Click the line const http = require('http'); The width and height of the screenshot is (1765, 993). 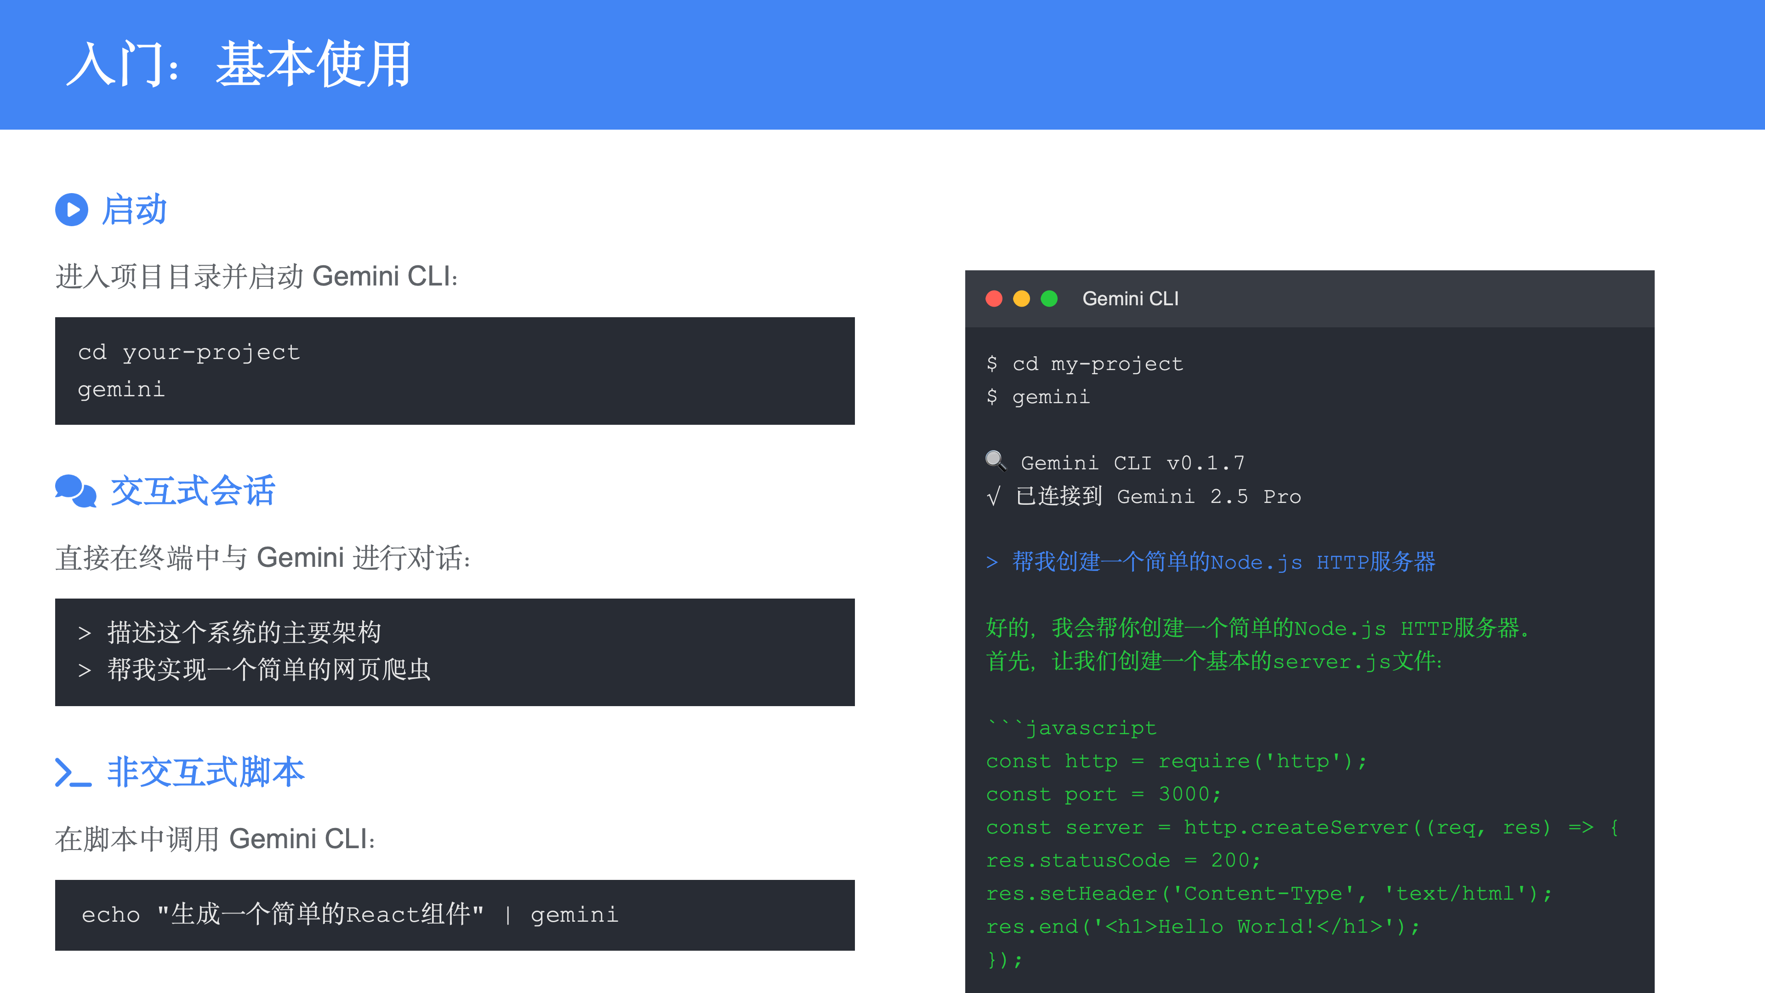pos(1177,761)
